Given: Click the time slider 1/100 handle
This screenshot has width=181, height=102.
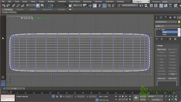Looking at the screenshot, I should point(14,88).
